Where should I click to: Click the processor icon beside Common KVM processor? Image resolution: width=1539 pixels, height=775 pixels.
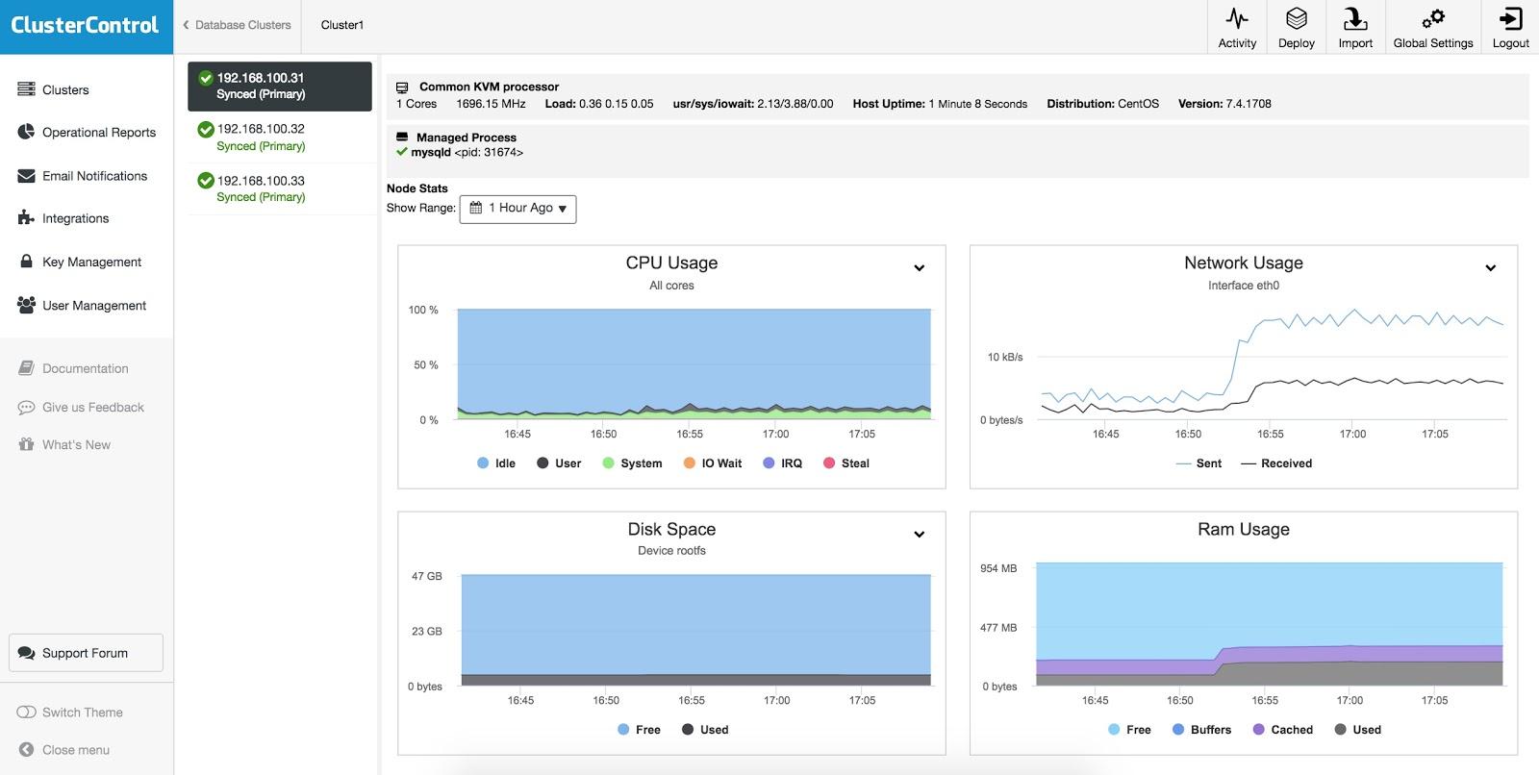pos(402,87)
